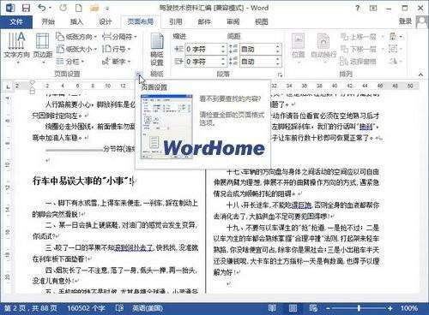Switch to Web Layout view icon
429x315 pixels.
coord(313,308)
